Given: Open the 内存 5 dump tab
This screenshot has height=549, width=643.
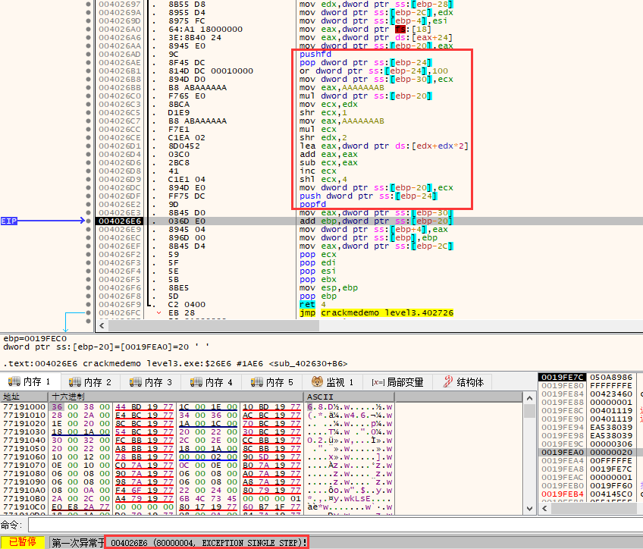Looking at the screenshot, I should pos(273,382).
